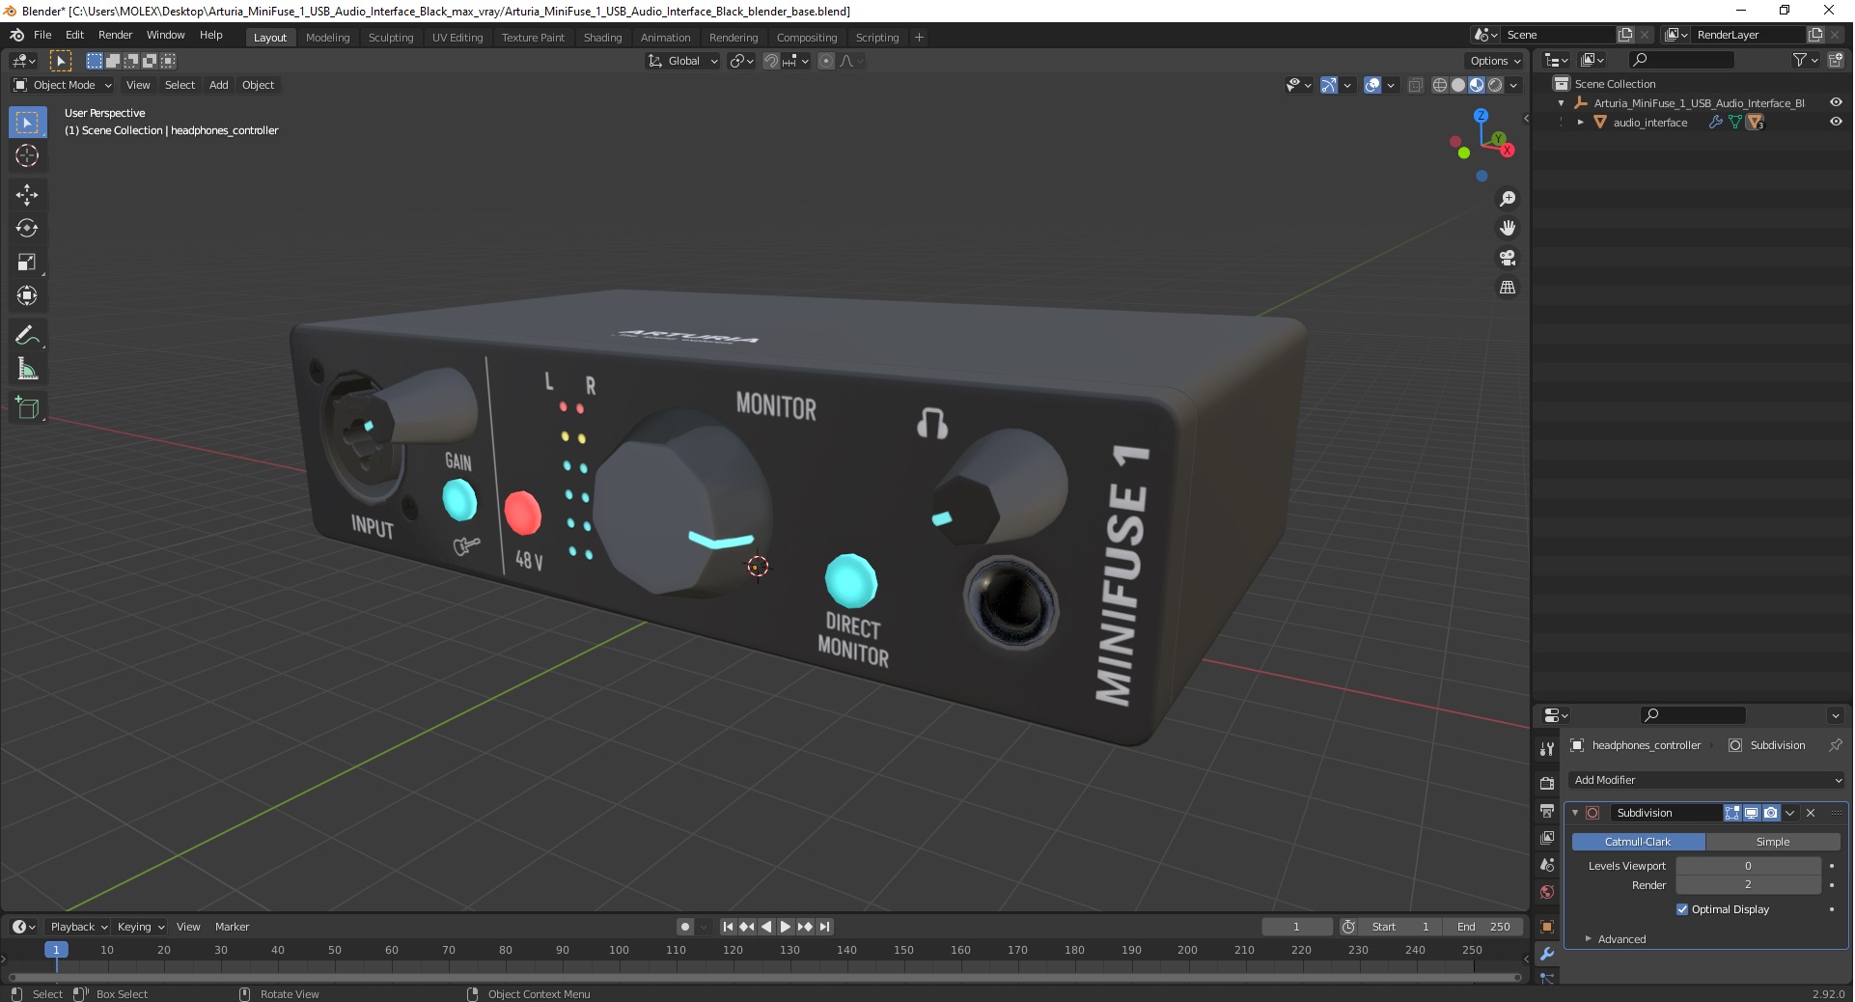The height and width of the screenshot is (1002, 1855).
Task: Toggle viewport gizmos display
Action: pyautogui.click(x=1329, y=85)
